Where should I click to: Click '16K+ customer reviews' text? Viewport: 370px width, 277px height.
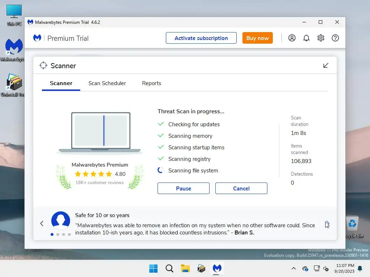(x=100, y=183)
